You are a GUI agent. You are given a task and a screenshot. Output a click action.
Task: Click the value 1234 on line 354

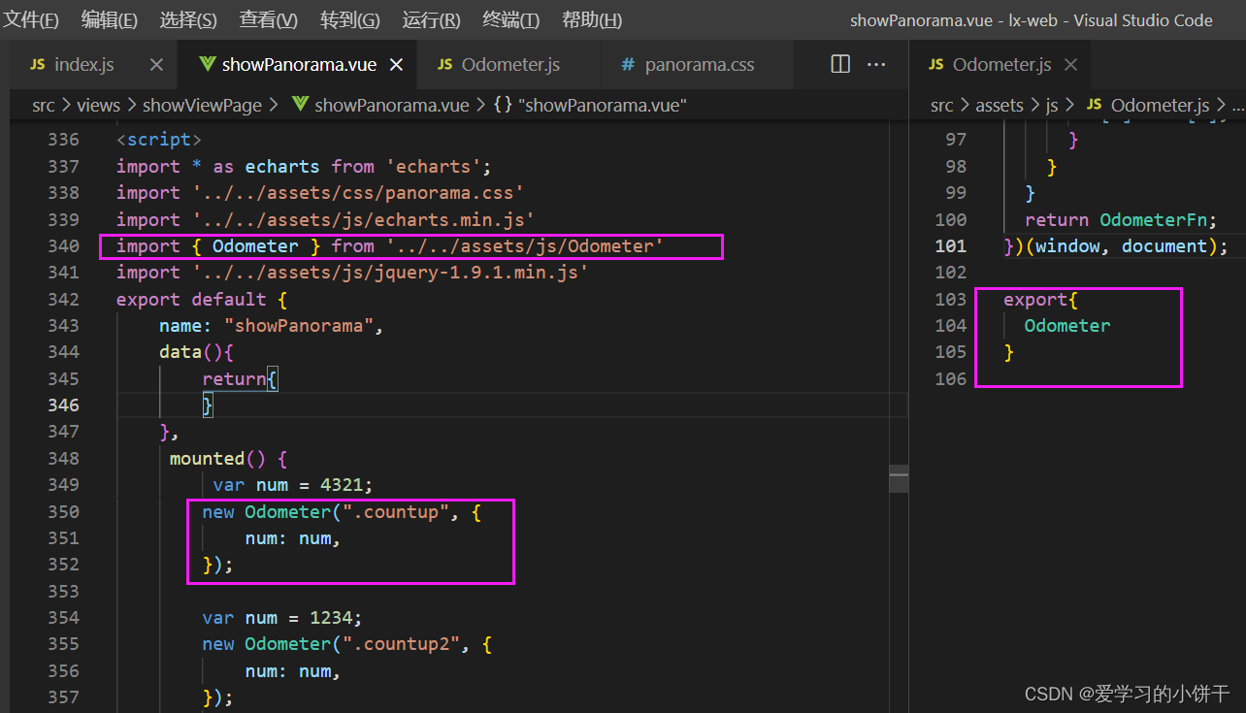click(x=331, y=618)
